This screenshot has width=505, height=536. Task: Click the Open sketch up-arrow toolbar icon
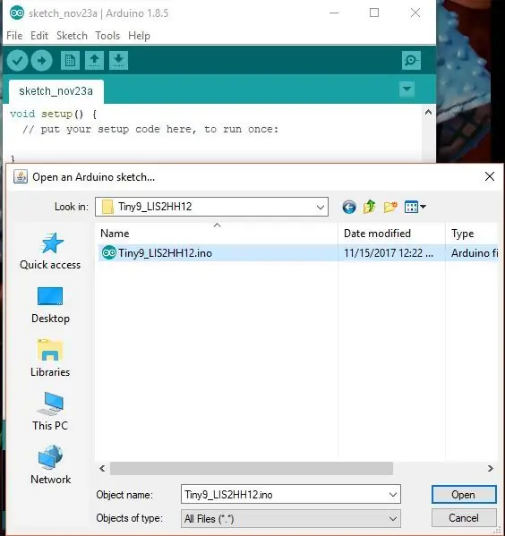(x=94, y=61)
